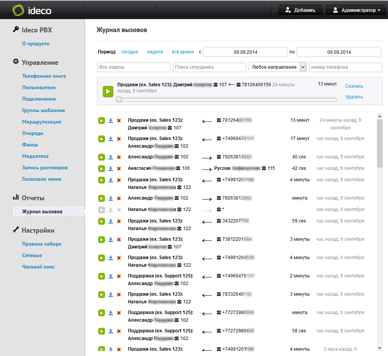Open Голосовое меню
388x356 pixels.
pyautogui.click(x=42, y=179)
